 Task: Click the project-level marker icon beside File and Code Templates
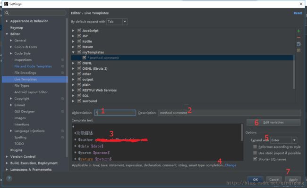point(62,66)
